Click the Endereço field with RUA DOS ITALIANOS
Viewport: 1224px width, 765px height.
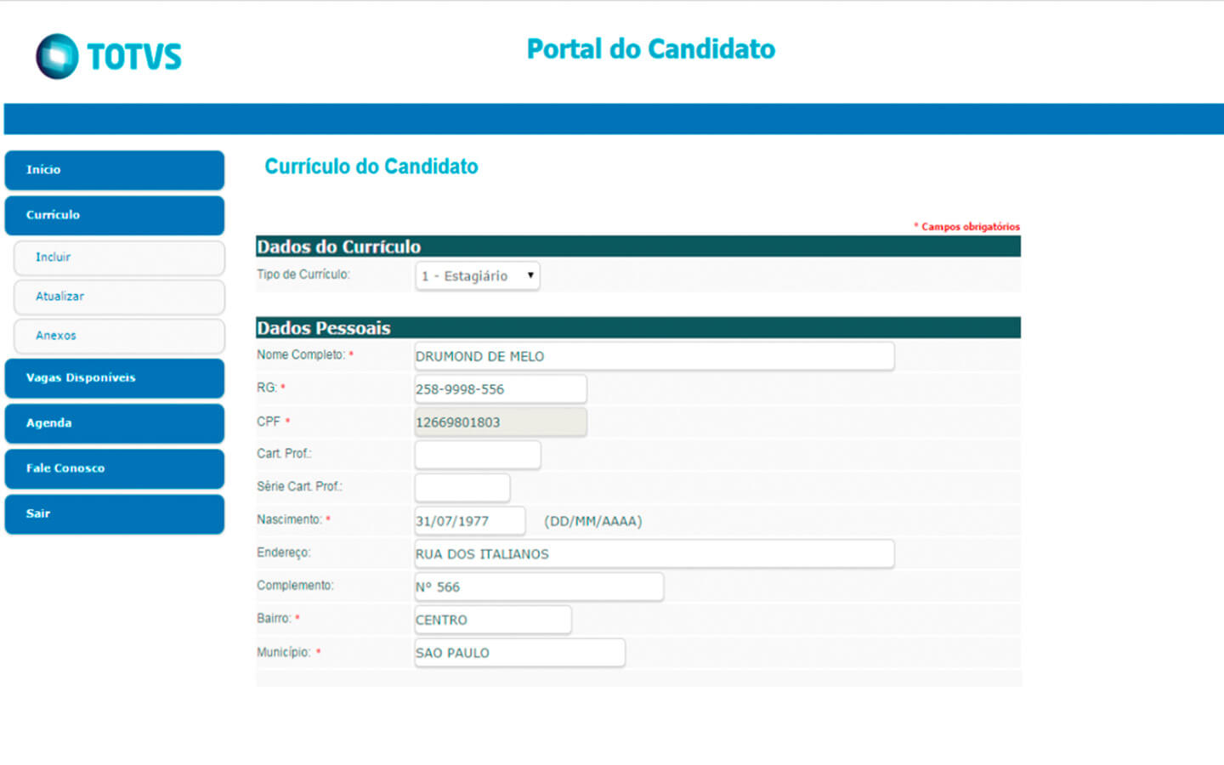[x=654, y=554]
